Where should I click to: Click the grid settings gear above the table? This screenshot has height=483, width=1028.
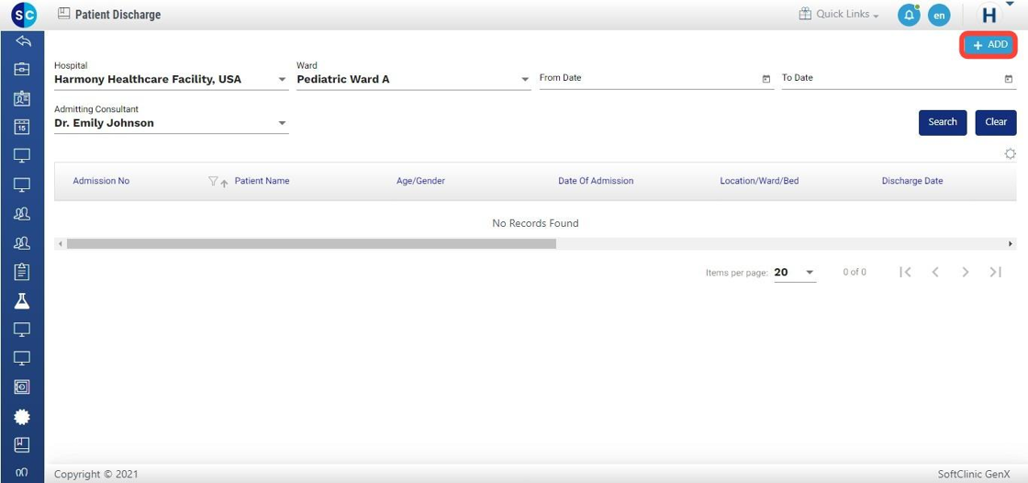tap(1010, 154)
